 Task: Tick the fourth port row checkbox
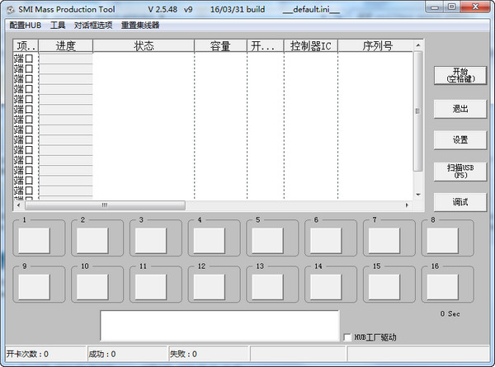coord(29,89)
